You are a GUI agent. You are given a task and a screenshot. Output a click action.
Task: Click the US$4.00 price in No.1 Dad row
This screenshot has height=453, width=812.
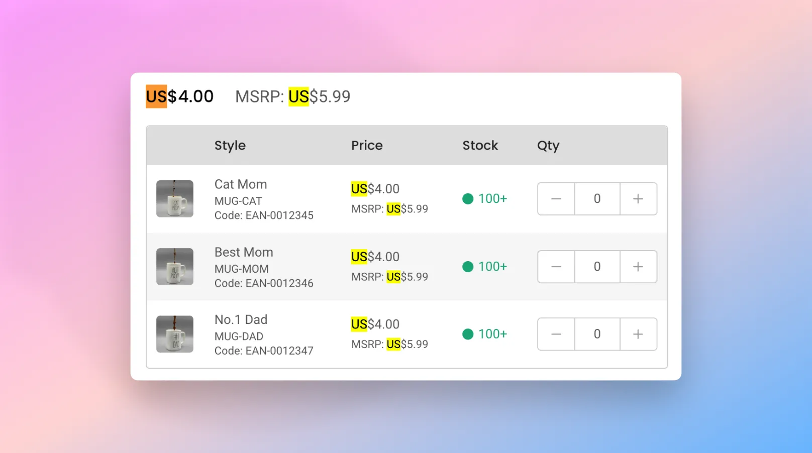click(375, 324)
